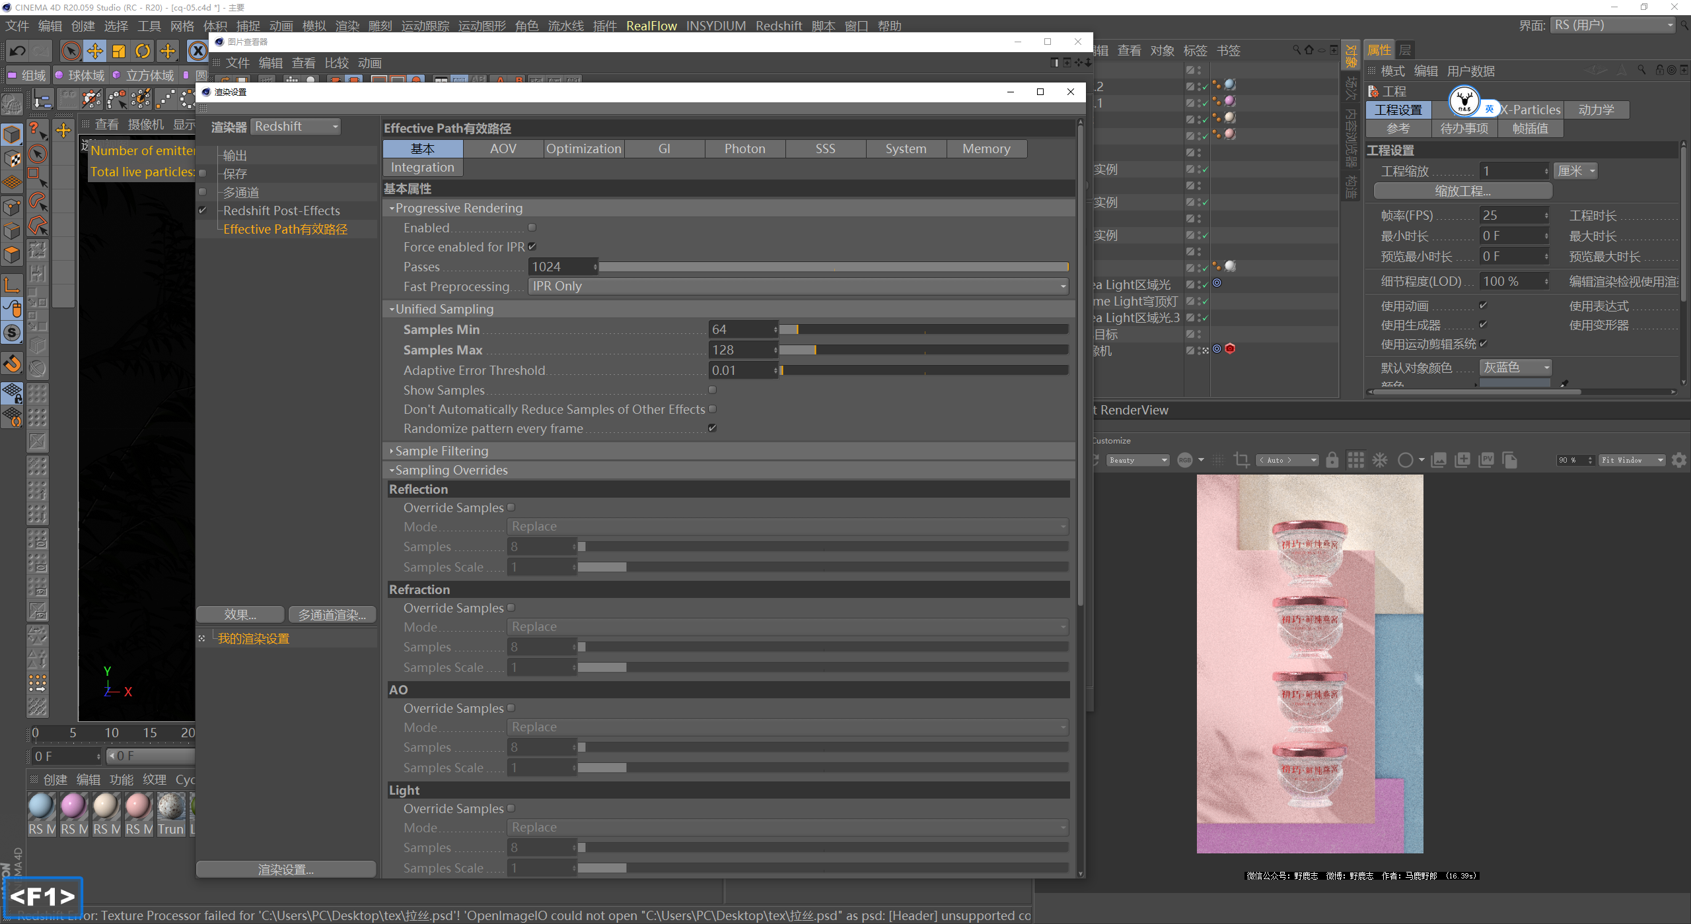Click the first RS material thumbnail
This screenshot has width=1691, height=924.
click(41, 806)
